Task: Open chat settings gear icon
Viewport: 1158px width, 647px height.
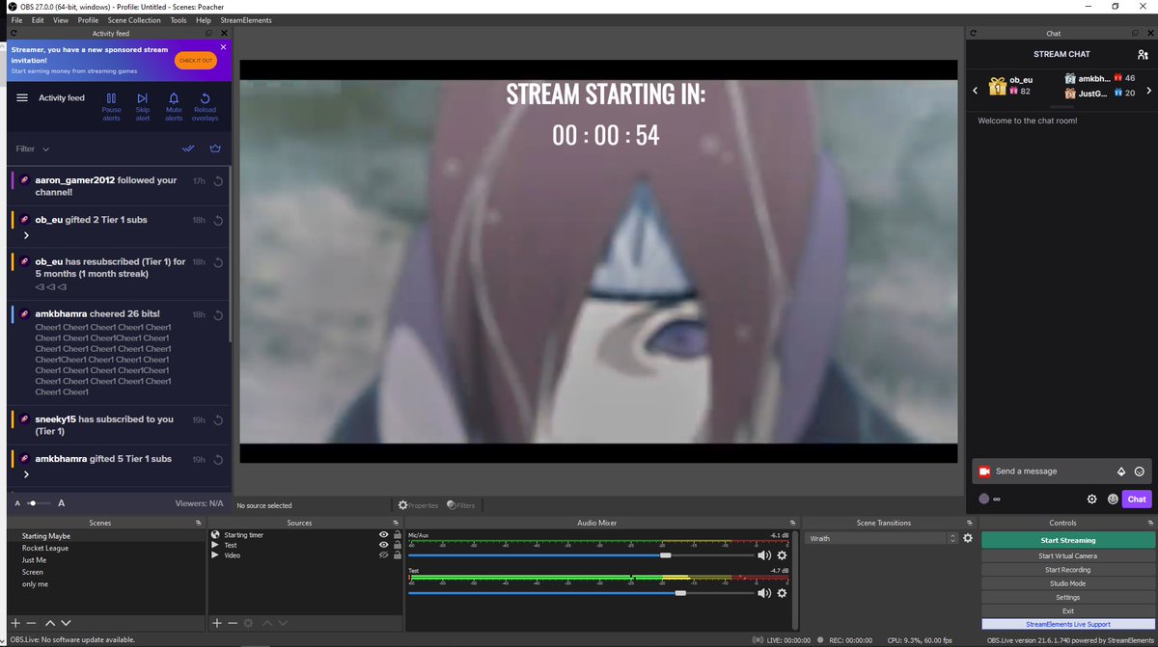Action: (1092, 499)
